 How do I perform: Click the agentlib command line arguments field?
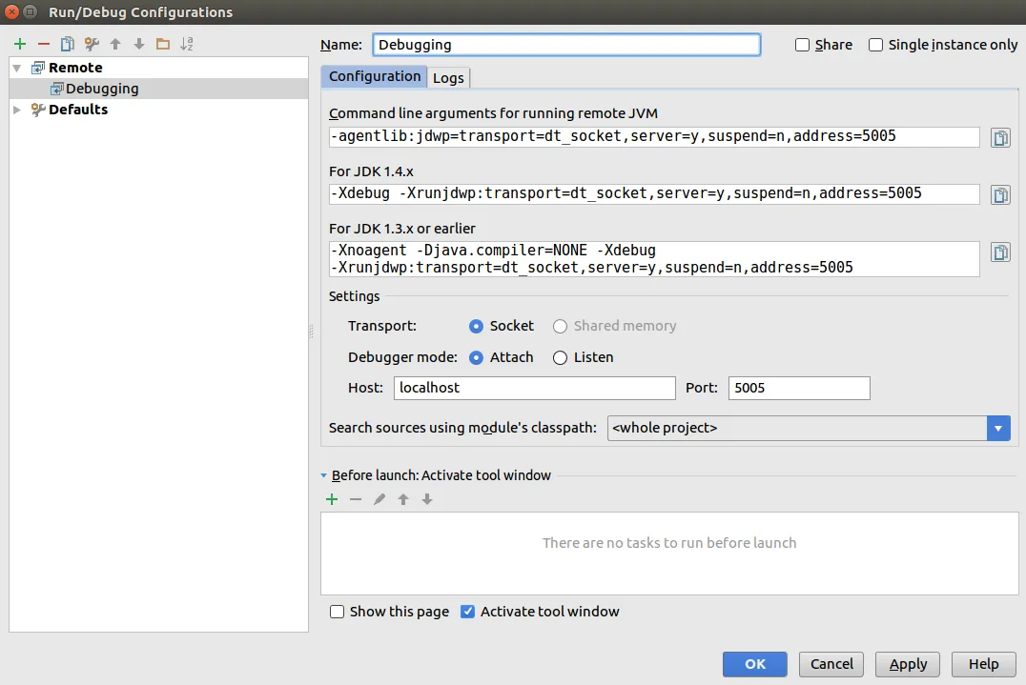[654, 136]
